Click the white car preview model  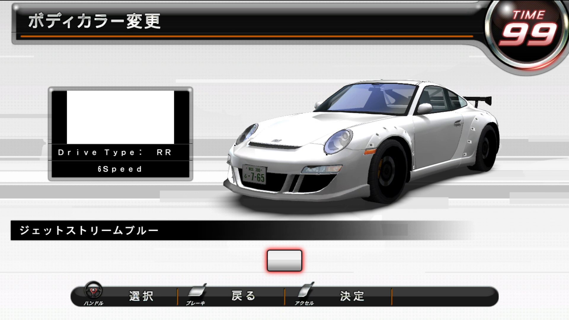362,142
